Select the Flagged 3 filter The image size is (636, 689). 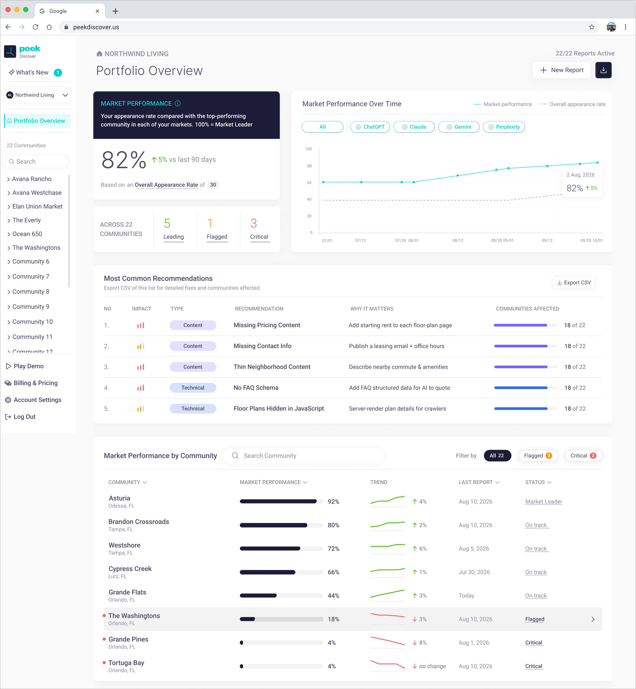pyautogui.click(x=538, y=455)
